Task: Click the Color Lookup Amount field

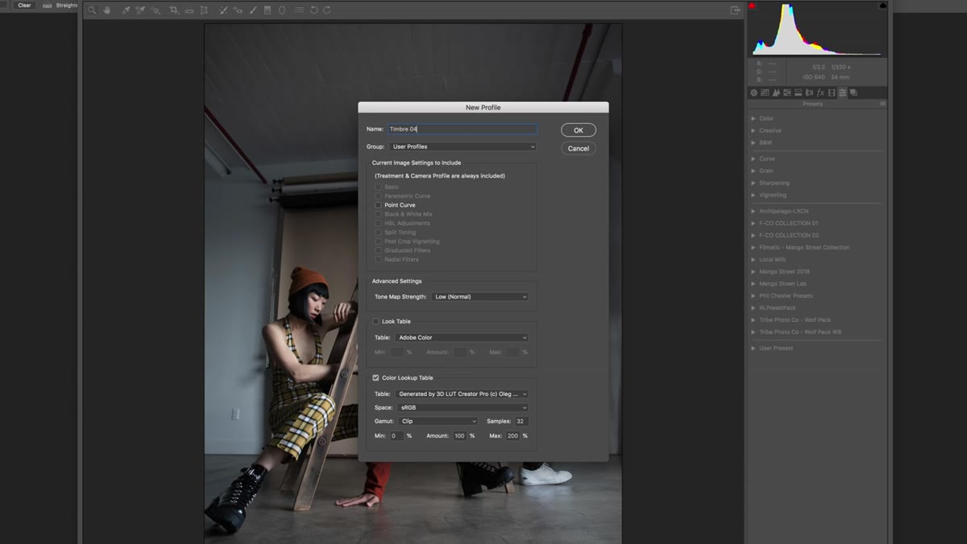Action: 459,435
